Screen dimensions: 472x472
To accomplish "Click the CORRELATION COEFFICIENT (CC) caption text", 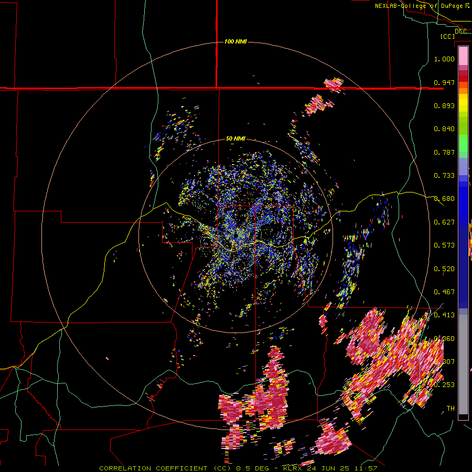I will coord(165,468).
